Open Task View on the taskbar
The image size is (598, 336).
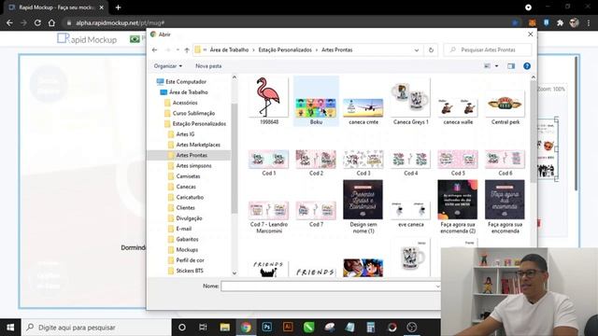click(203, 328)
